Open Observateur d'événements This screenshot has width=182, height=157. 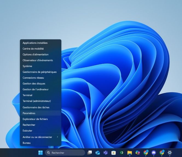(x=41, y=60)
